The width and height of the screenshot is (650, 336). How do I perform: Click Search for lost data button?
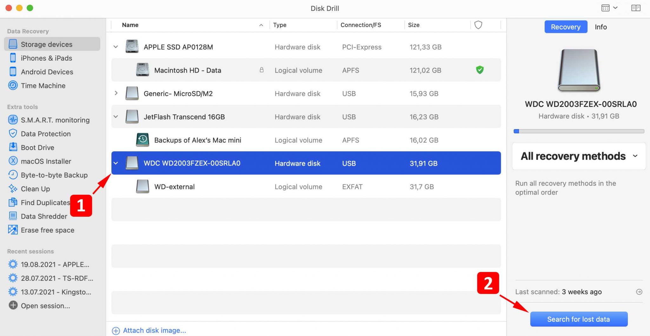pos(579,319)
